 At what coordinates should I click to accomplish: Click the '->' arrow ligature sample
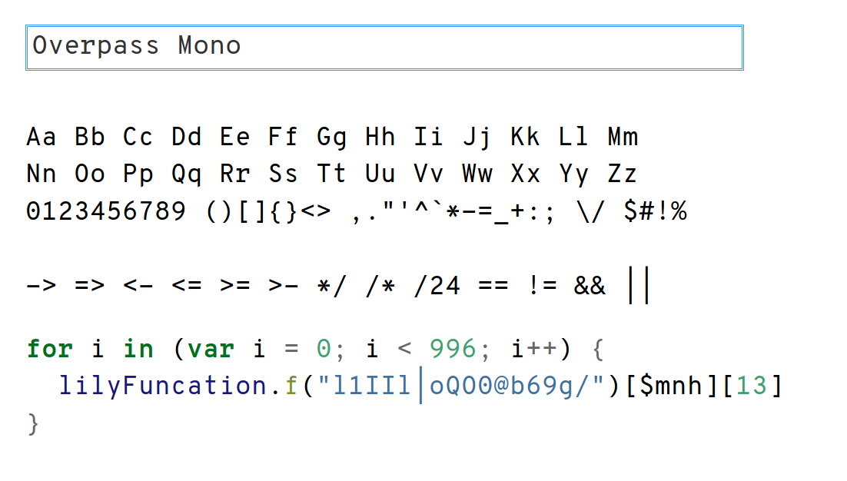[x=41, y=285]
